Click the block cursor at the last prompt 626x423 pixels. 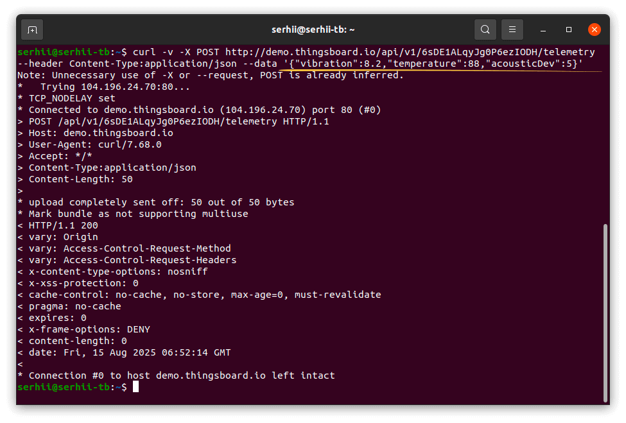pos(135,387)
